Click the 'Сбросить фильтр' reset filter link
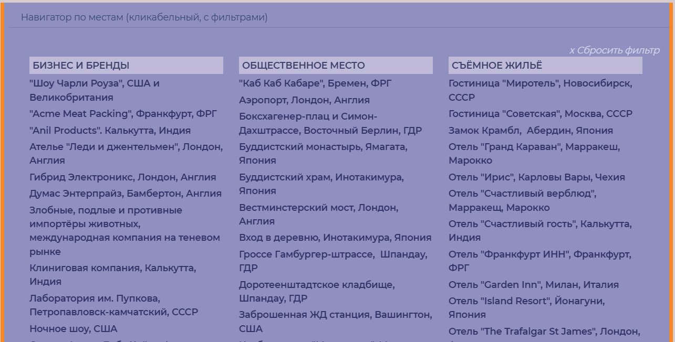Viewport: 675px width, 342px height. (615, 50)
